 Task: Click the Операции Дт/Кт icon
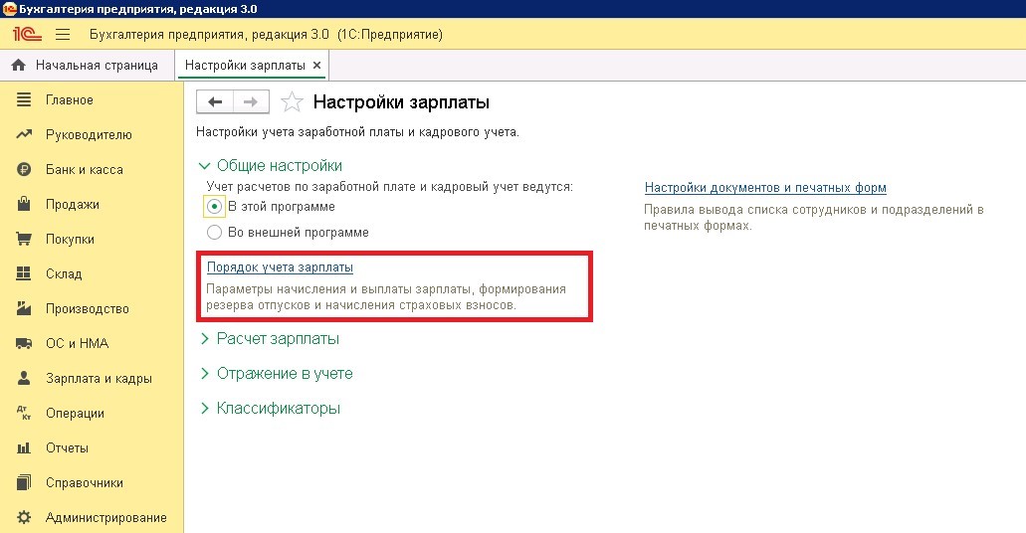(24, 413)
